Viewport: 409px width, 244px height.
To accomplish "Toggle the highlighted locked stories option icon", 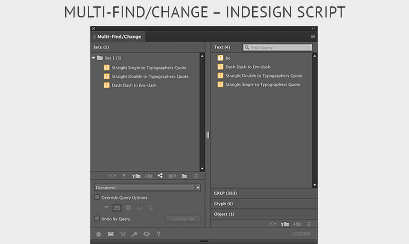I will tap(117, 208).
